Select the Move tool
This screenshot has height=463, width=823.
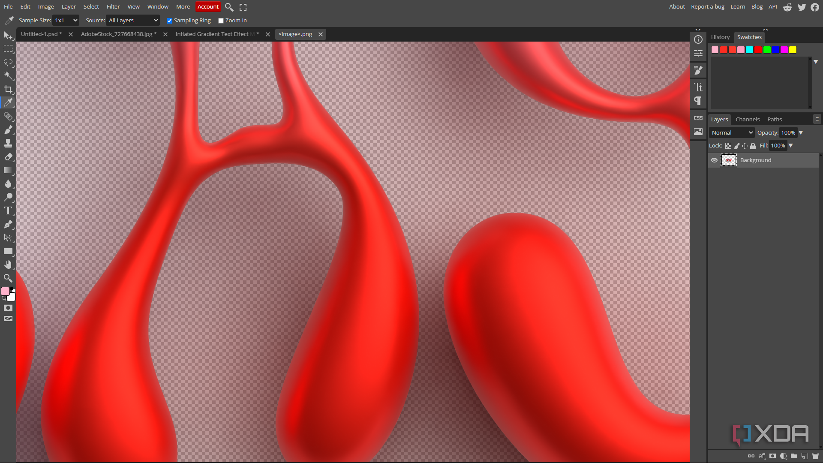[8, 36]
